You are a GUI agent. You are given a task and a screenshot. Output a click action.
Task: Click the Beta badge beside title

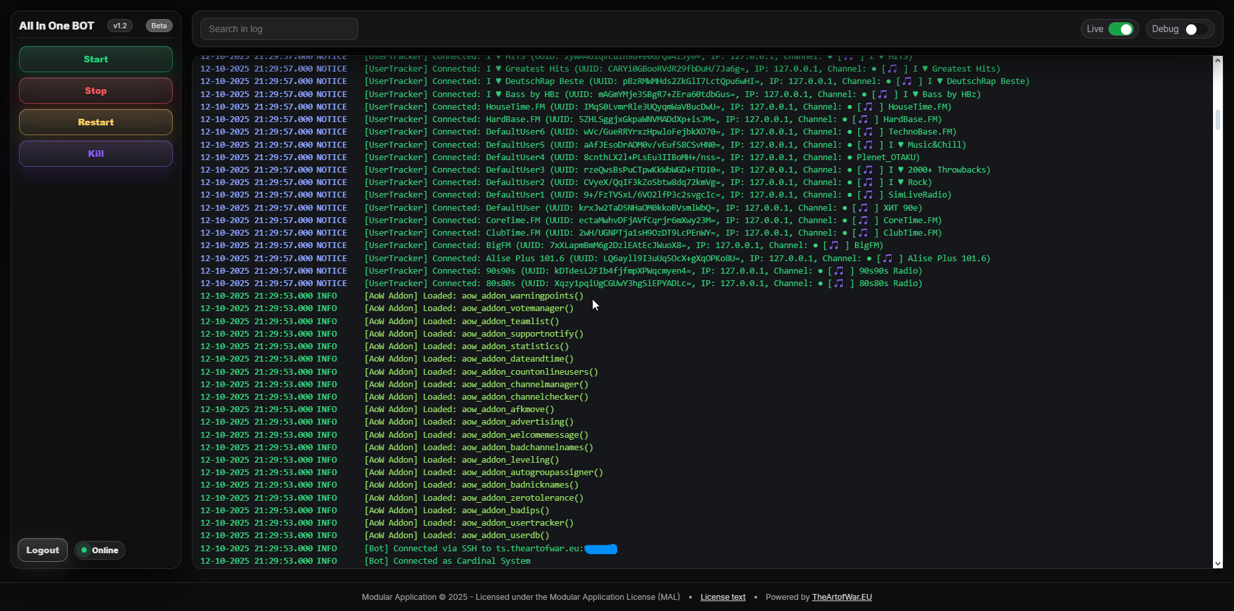[x=159, y=26]
